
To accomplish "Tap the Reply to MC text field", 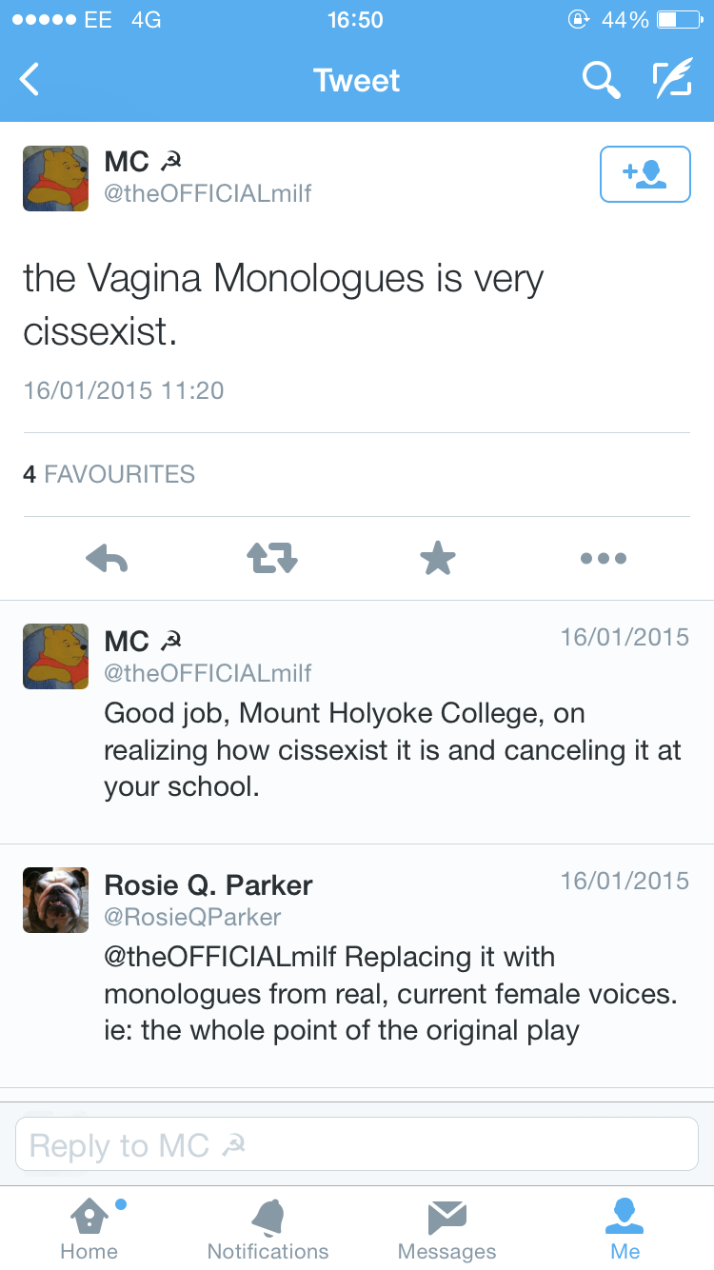I will [x=357, y=1144].
